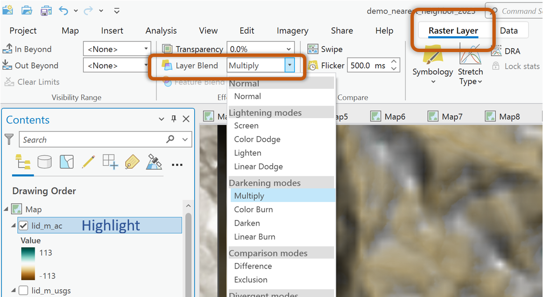Increase Flicker interval with up arrow
The width and height of the screenshot is (543, 297).
[394, 62]
